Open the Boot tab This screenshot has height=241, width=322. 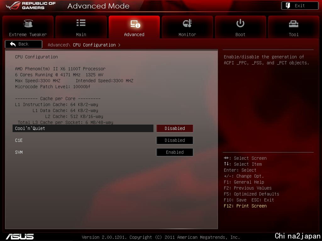240,27
